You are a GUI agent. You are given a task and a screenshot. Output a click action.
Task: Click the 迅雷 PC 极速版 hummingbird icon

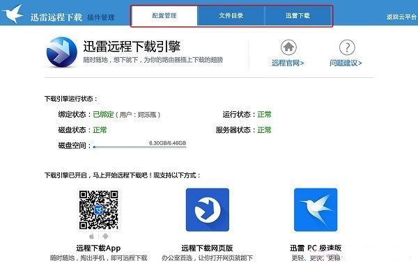[316, 209]
